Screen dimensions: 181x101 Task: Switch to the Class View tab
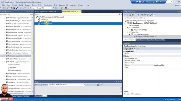[150, 40]
